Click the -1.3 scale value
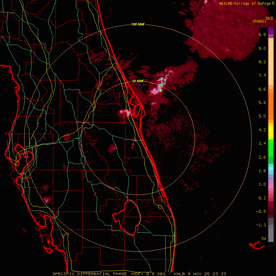 coord(261,225)
